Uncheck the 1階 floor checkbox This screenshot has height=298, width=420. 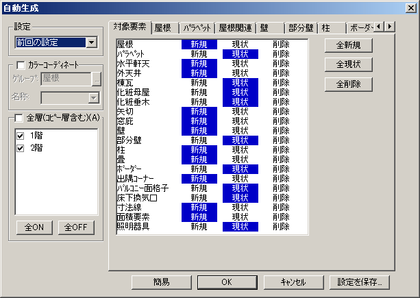coord(20,135)
